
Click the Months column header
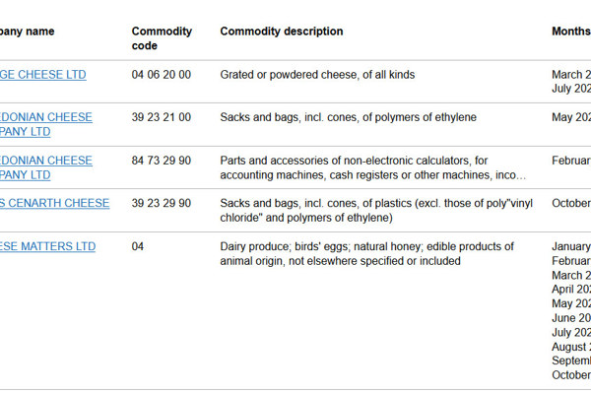pyautogui.click(x=571, y=32)
